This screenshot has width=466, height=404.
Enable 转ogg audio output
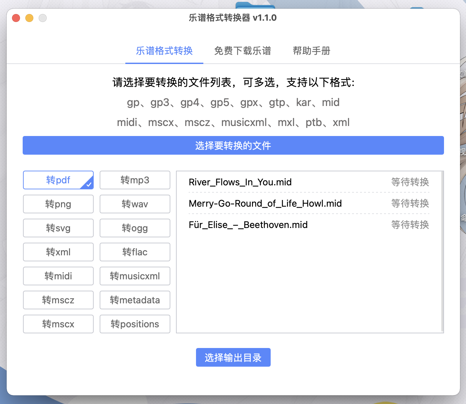(x=135, y=228)
